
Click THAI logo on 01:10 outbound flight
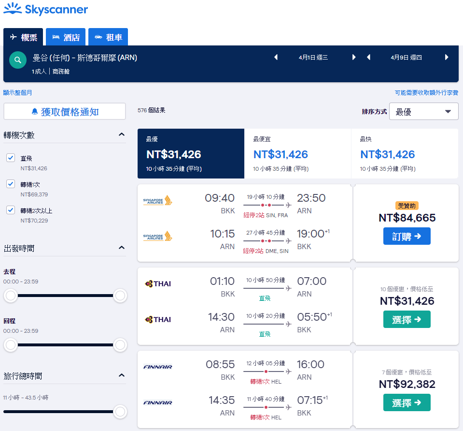pos(158,284)
